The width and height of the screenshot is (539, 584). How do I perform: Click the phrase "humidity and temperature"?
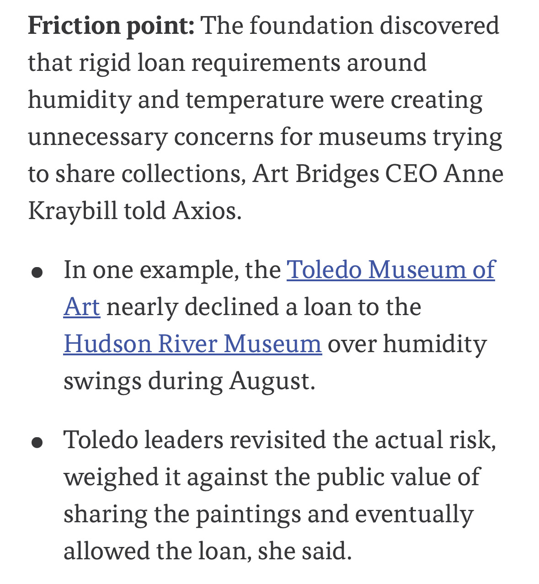click(176, 100)
